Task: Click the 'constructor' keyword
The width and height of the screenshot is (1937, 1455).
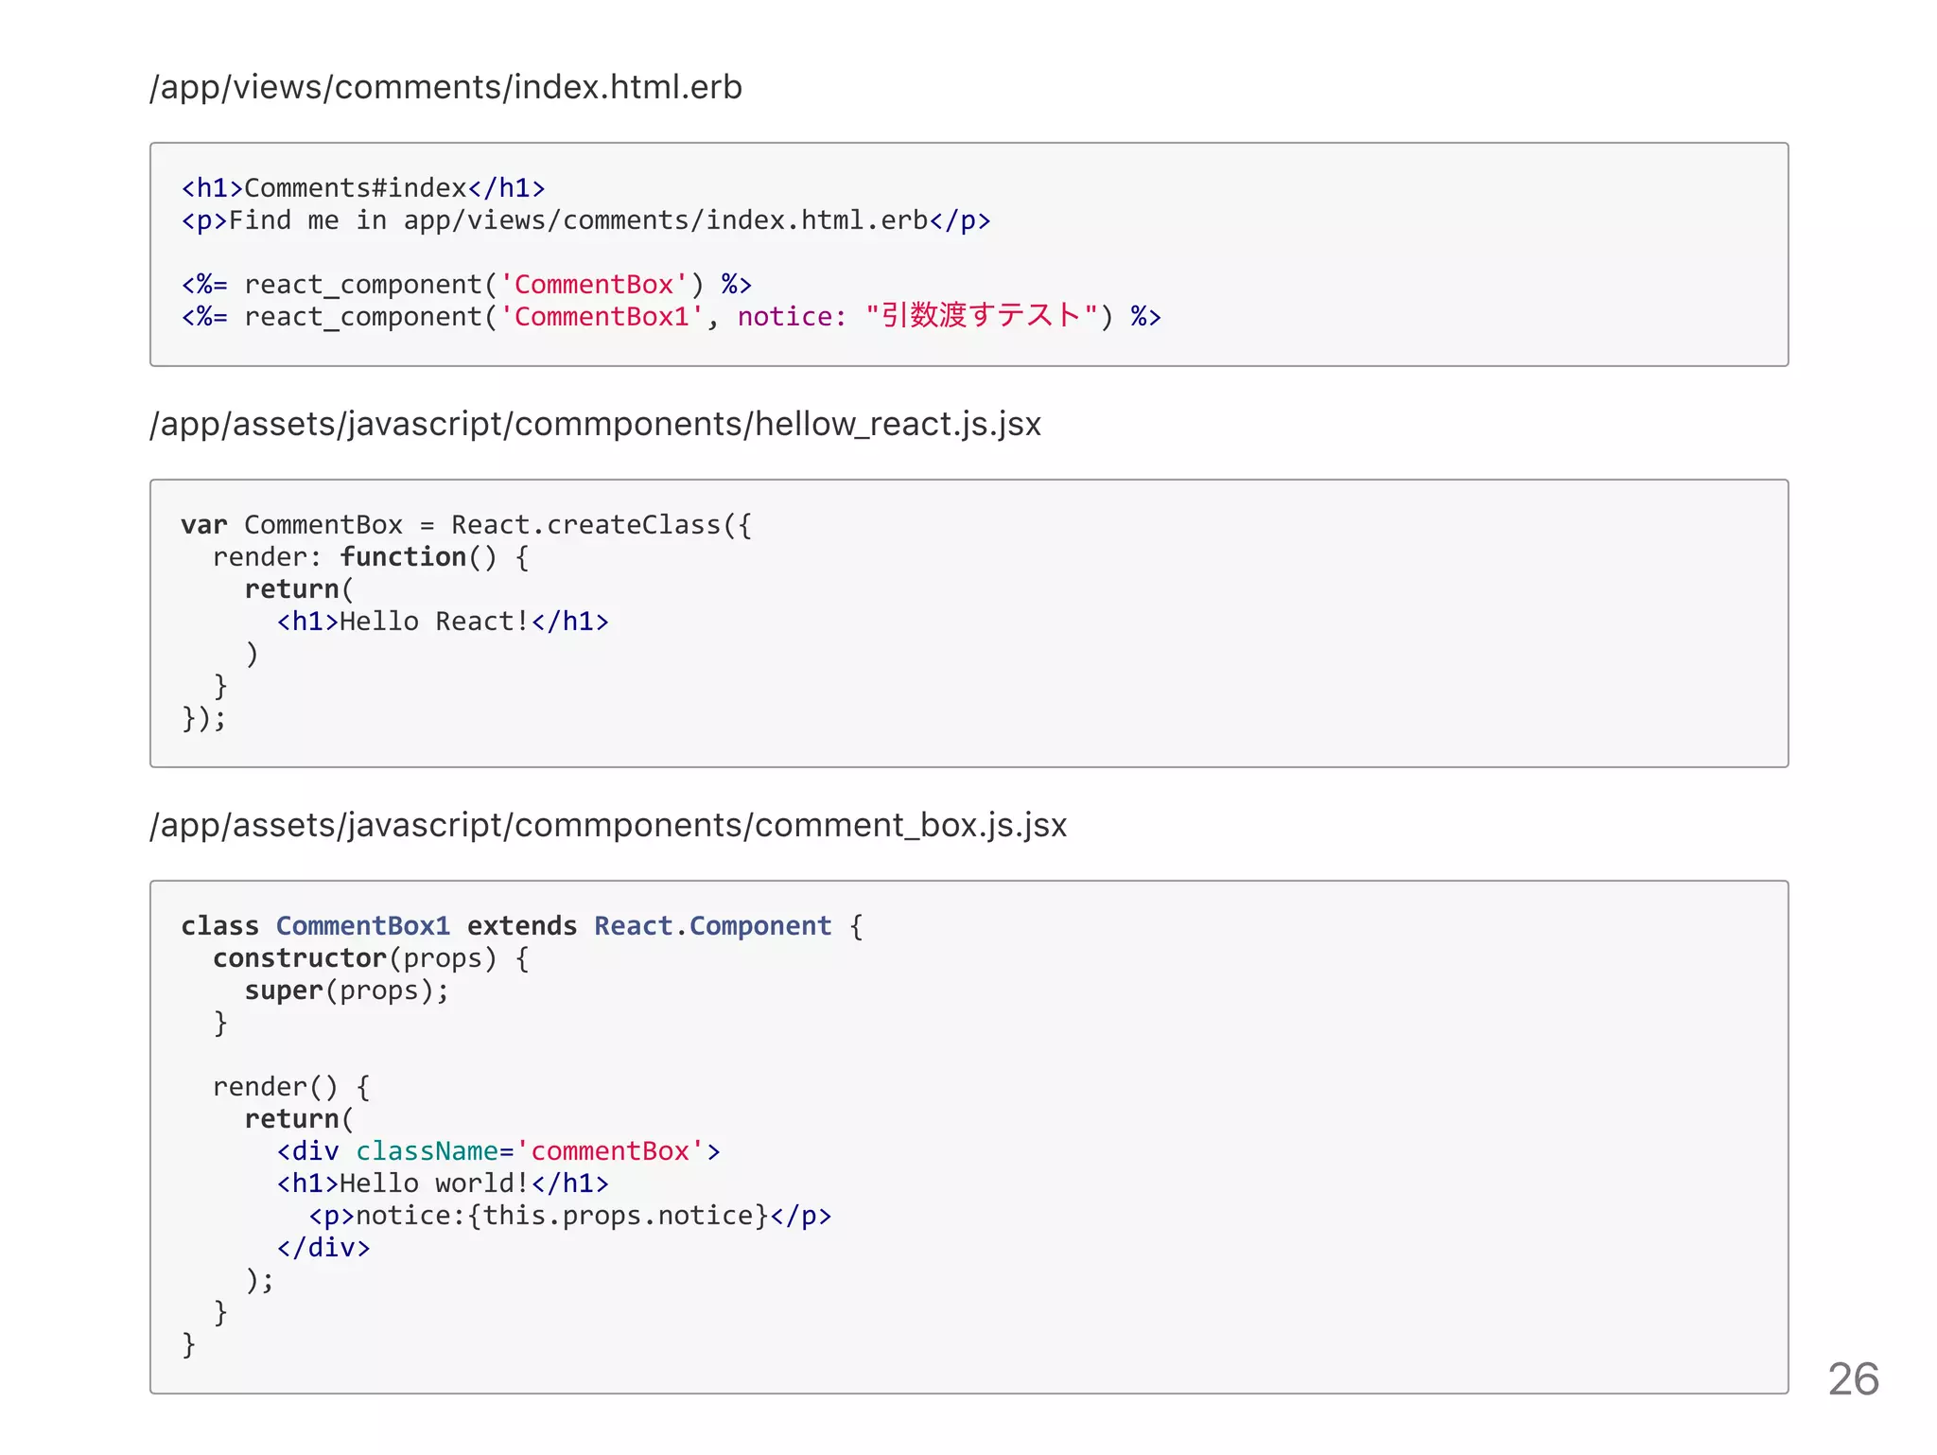Action: [300, 957]
